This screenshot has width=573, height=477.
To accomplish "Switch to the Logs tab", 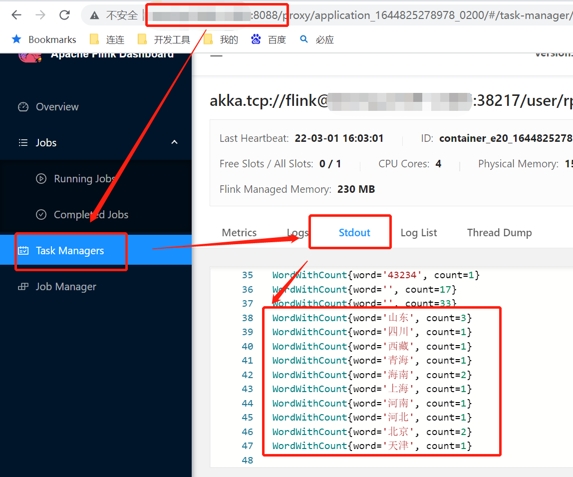I will pyautogui.click(x=297, y=233).
